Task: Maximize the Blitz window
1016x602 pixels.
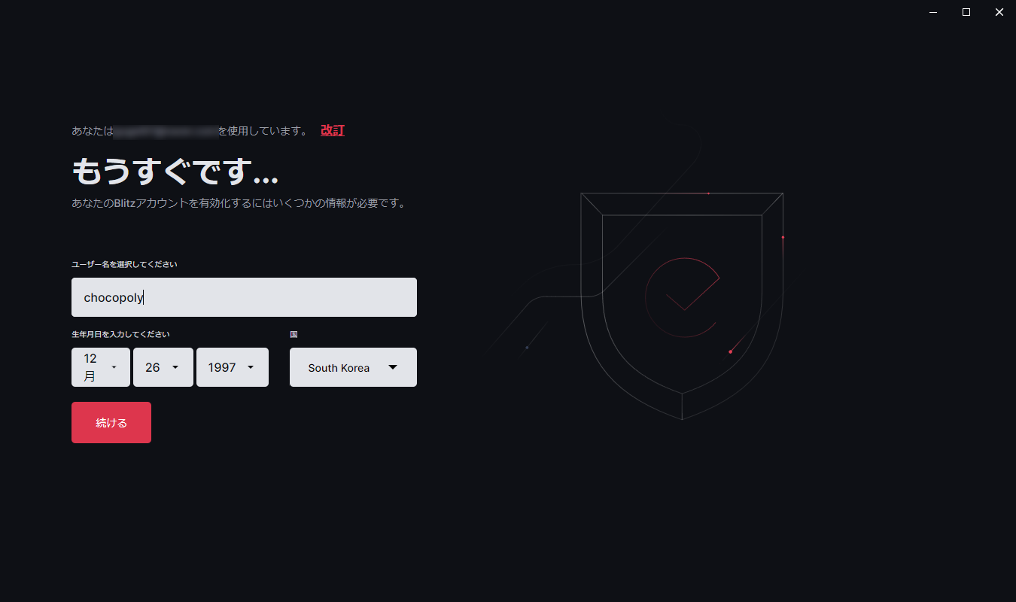Action: 966,12
